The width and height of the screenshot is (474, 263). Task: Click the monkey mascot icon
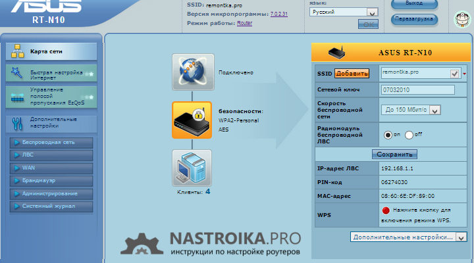(463, 18)
